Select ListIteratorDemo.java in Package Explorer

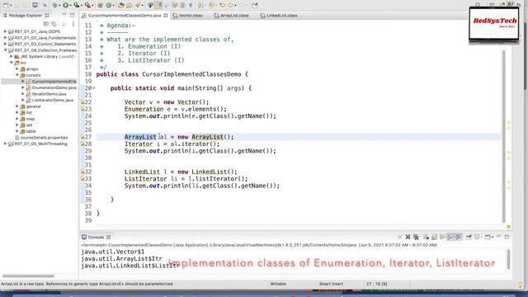coord(52,100)
